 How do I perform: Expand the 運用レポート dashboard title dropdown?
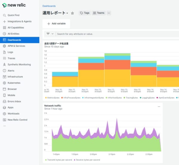click(x=67, y=13)
